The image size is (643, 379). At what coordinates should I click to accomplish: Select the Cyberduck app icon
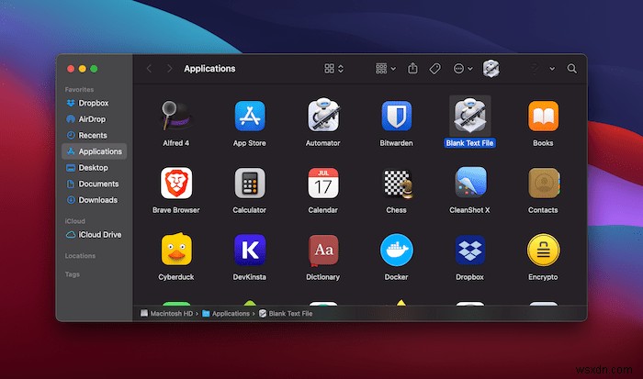(x=175, y=250)
